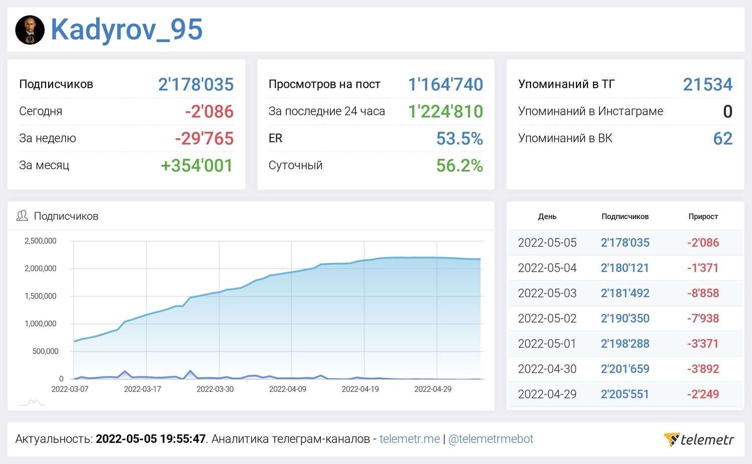The image size is (752, 464).
Task: Select growth value -7'938
Action: pyautogui.click(x=703, y=318)
